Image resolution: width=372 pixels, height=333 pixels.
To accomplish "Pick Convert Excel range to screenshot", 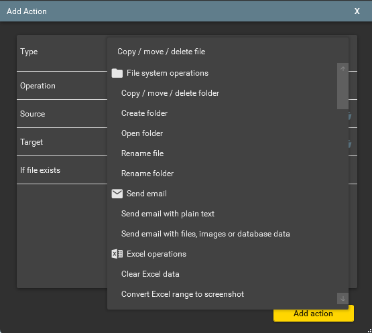I will (182, 294).
